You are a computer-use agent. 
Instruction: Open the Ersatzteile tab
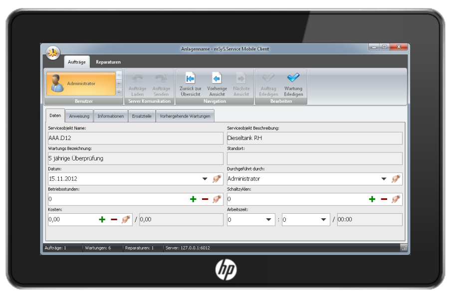pyautogui.click(x=141, y=116)
